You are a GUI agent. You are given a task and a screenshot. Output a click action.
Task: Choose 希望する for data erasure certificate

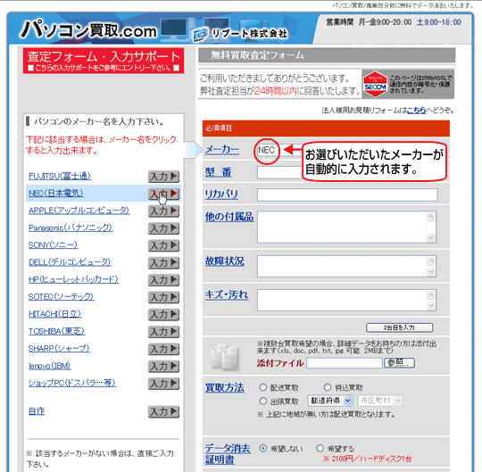coord(320,448)
